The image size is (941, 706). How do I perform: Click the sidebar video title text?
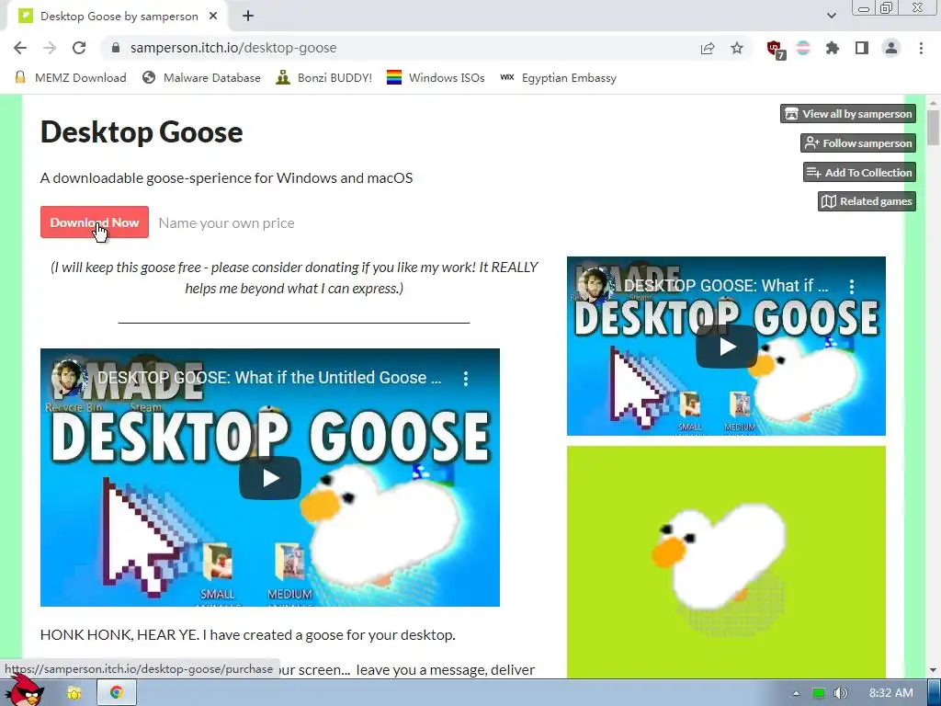(x=726, y=286)
